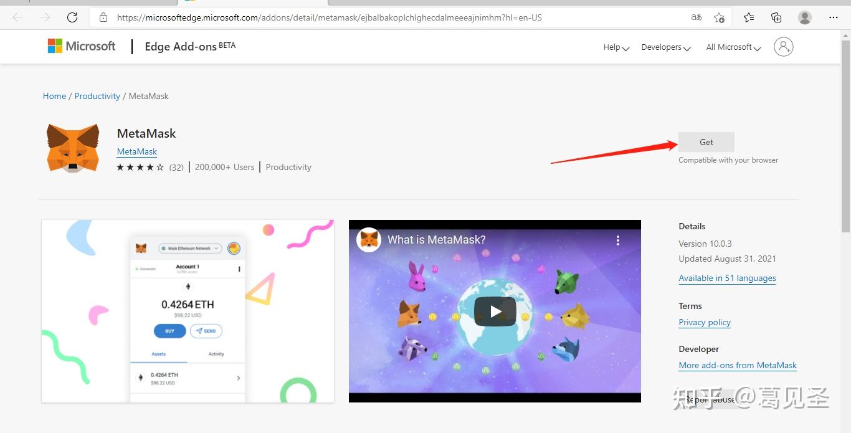Image resolution: width=851 pixels, height=433 pixels.
Task: Add page to favorites with star-plus icon
Action: [x=719, y=17]
